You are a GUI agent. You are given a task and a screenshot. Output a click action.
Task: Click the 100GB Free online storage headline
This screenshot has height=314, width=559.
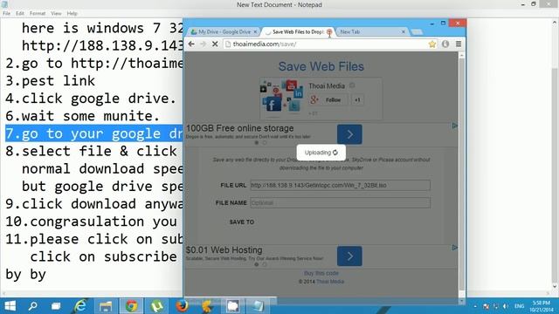point(240,128)
